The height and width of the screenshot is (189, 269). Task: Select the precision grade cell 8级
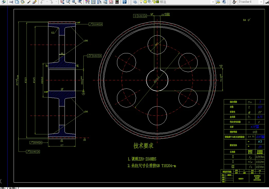tap(255, 132)
